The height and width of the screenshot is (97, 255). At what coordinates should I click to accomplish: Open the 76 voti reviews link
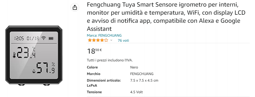point(123,40)
